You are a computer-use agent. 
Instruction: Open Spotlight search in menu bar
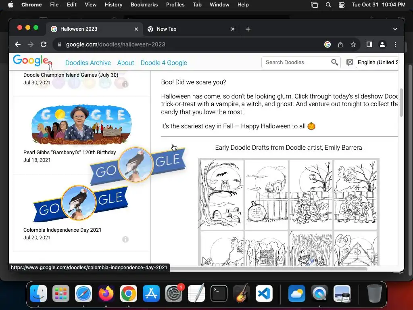pos(328,5)
